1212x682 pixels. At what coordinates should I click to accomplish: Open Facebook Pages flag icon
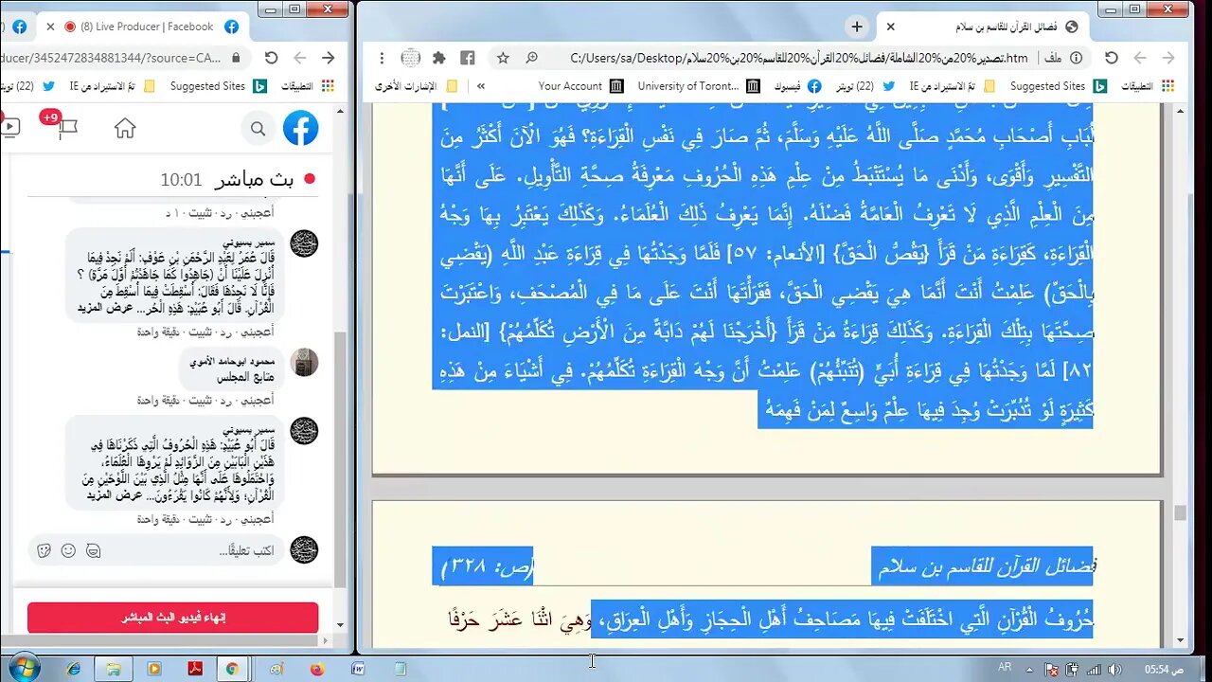67,129
